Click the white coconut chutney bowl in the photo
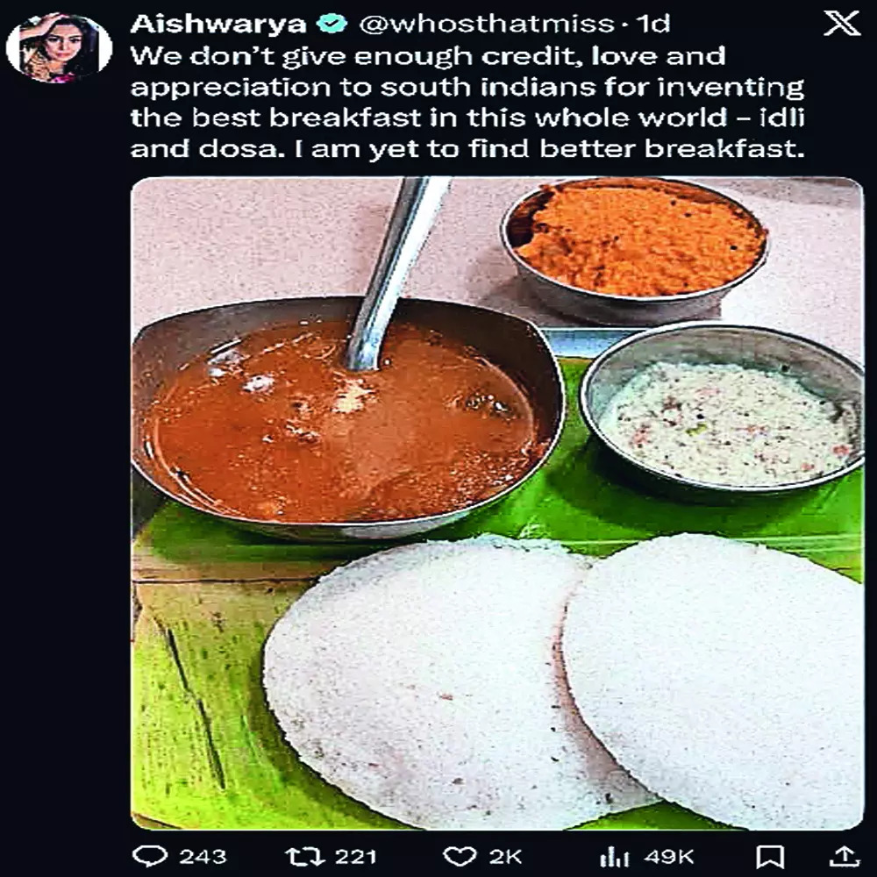Viewport: 877px width, 877px height. [x=724, y=421]
